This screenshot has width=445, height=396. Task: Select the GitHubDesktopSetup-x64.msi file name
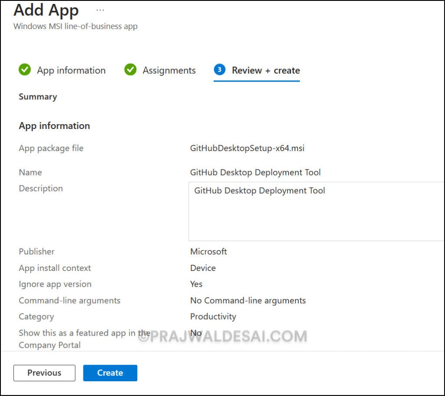click(x=247, y=148)
